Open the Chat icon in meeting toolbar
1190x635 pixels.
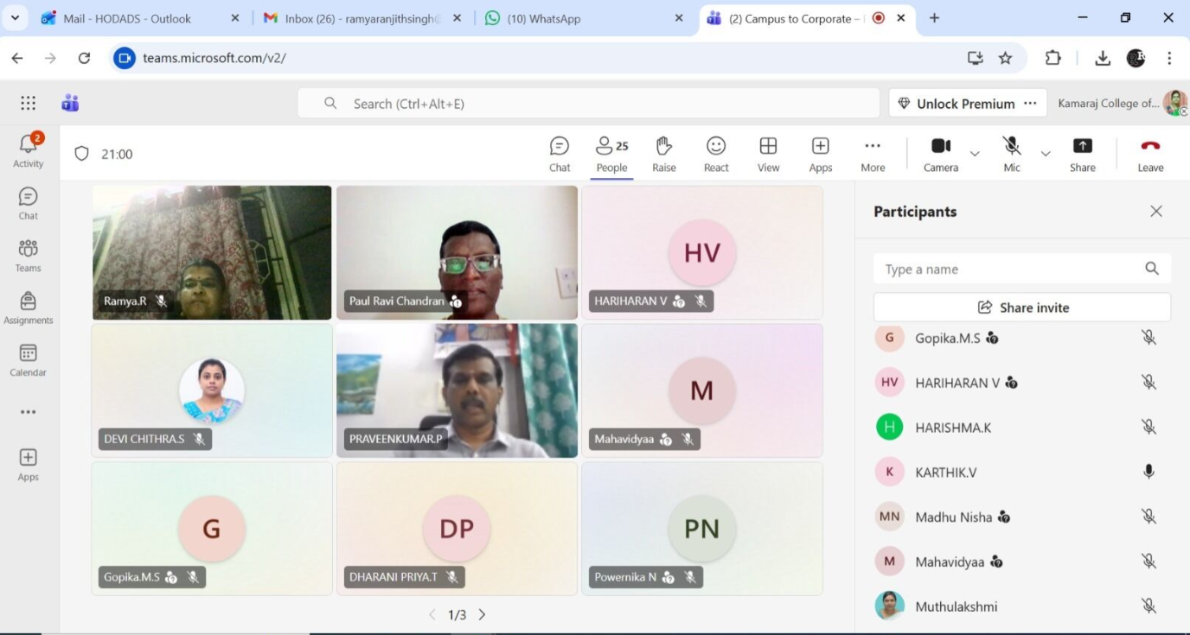click(560, 154)
